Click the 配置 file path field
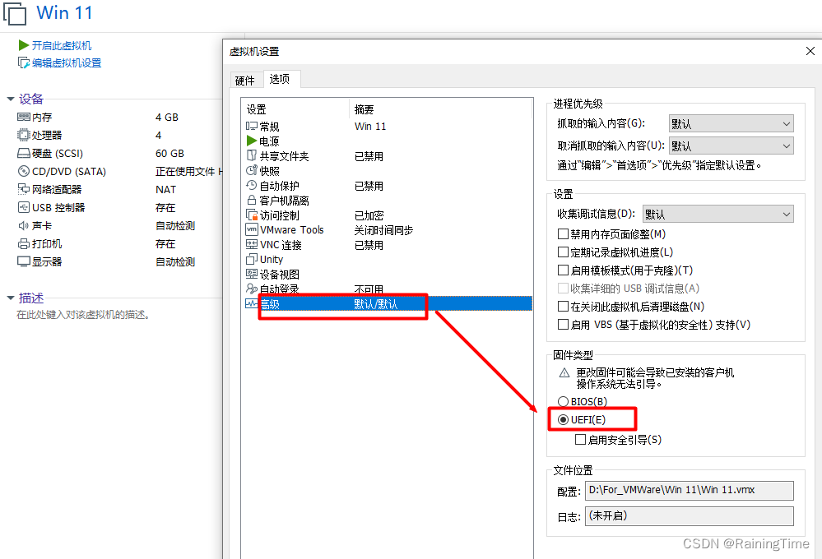Screen dimensions: 822x559 point(690,491)
